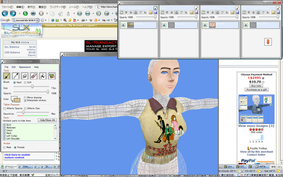Open the Help menu in AvPainter Controls
283x177 pixels.
point(36,67)
